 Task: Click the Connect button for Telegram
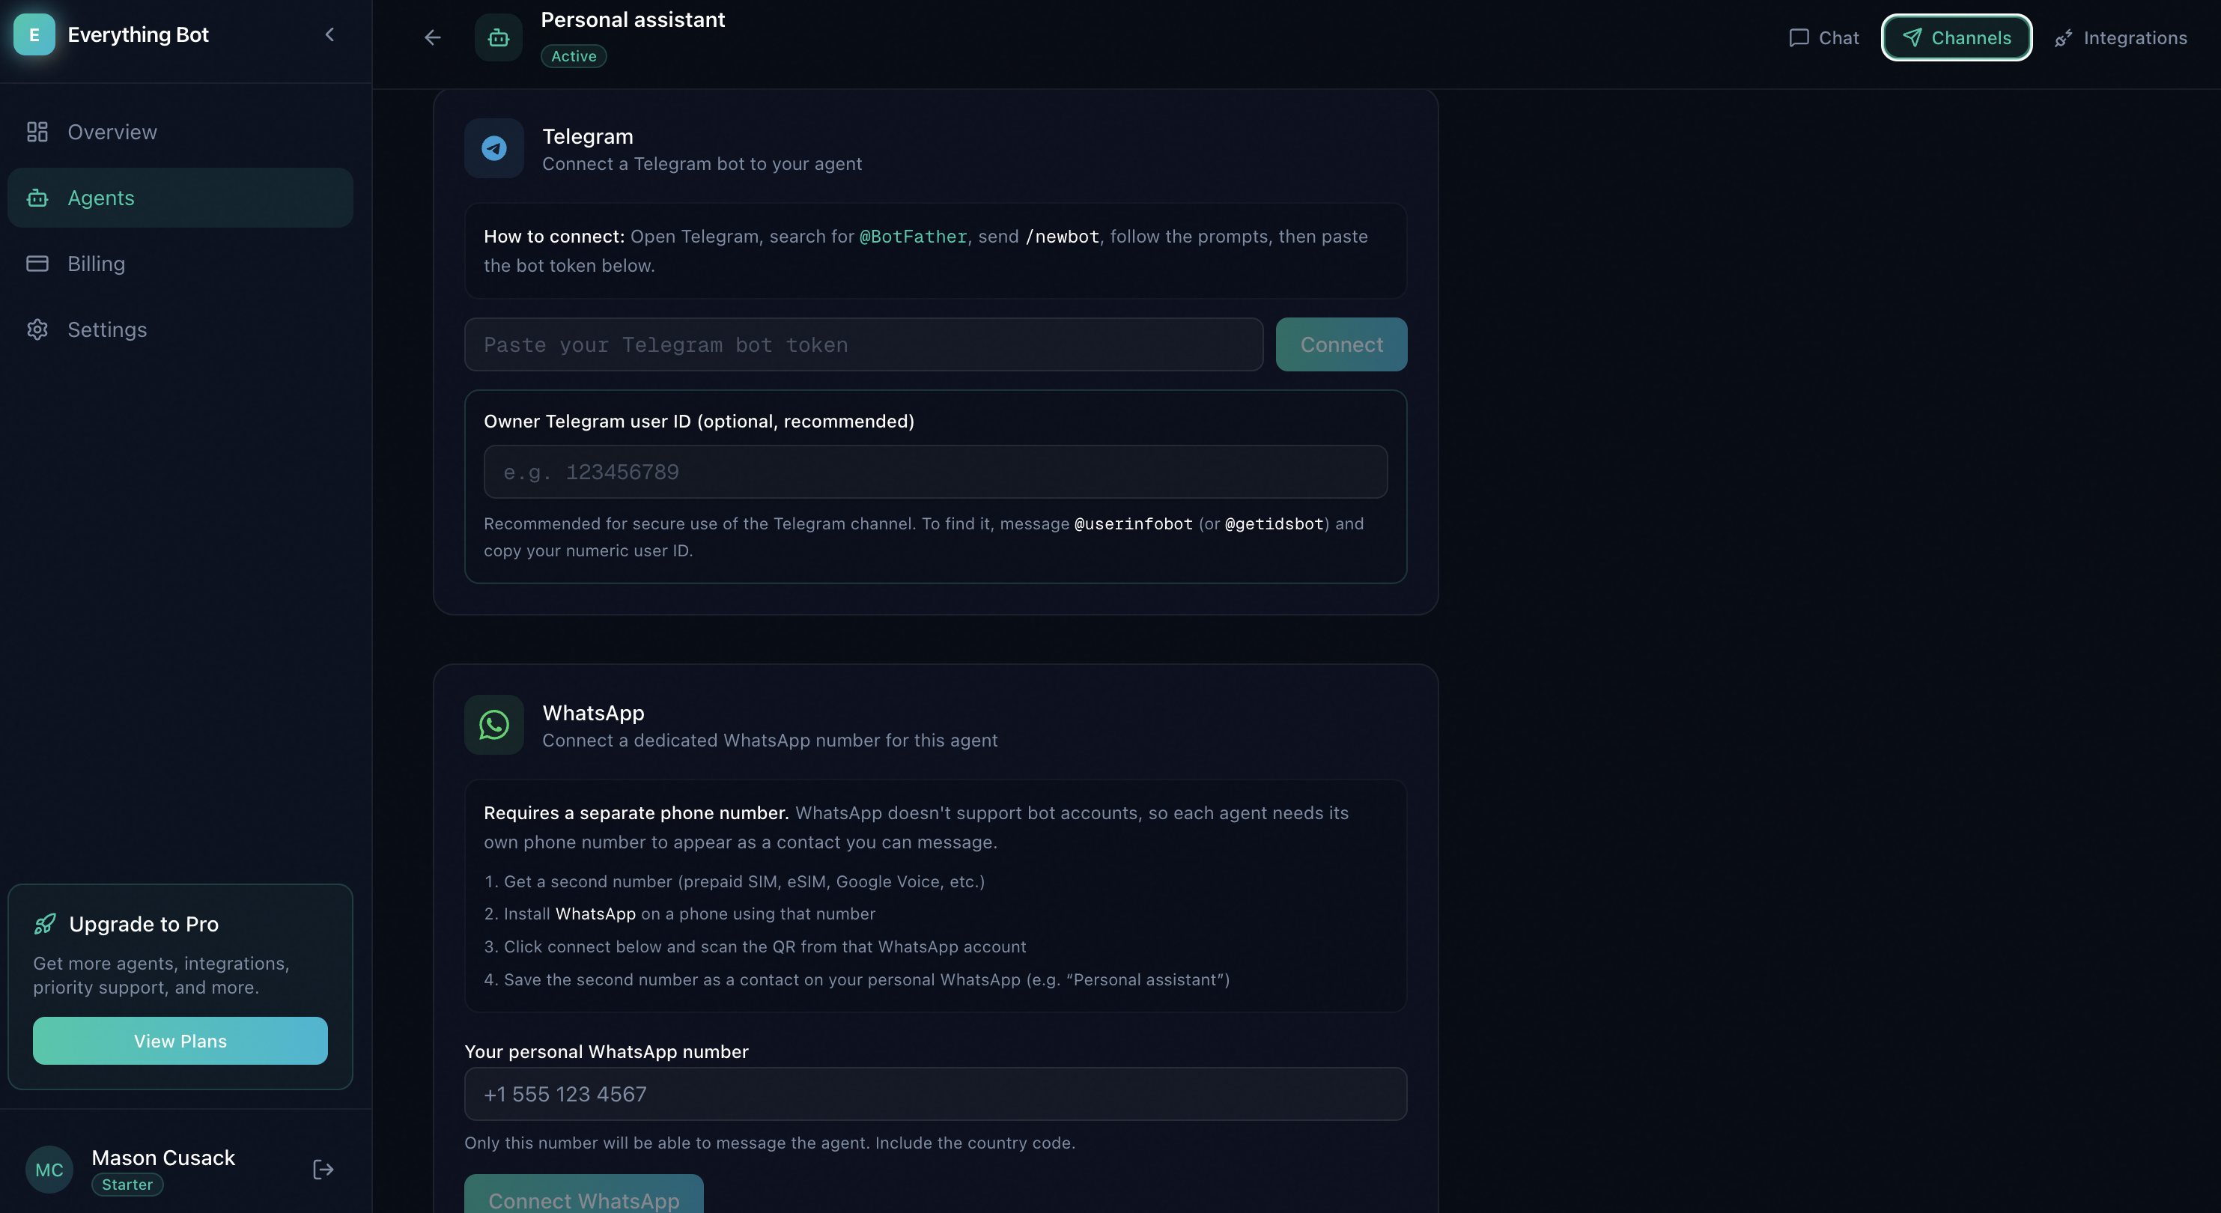click(1342, 345)
